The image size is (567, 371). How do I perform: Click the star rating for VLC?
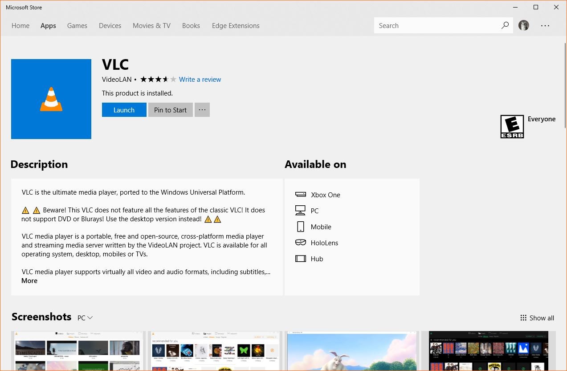tap(159, 80)
